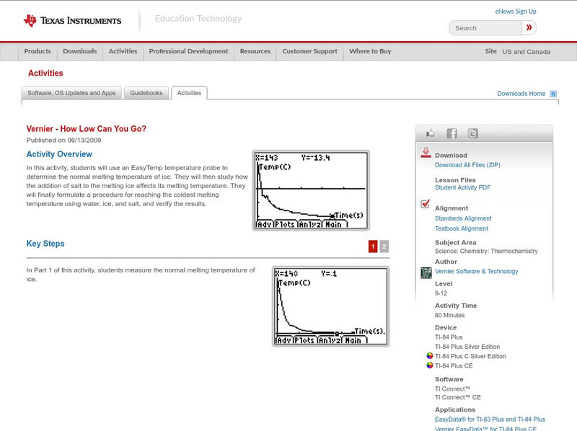Click the thumbs-up like icon
This screenshot has height=431, width=577.
pos(430,133)
